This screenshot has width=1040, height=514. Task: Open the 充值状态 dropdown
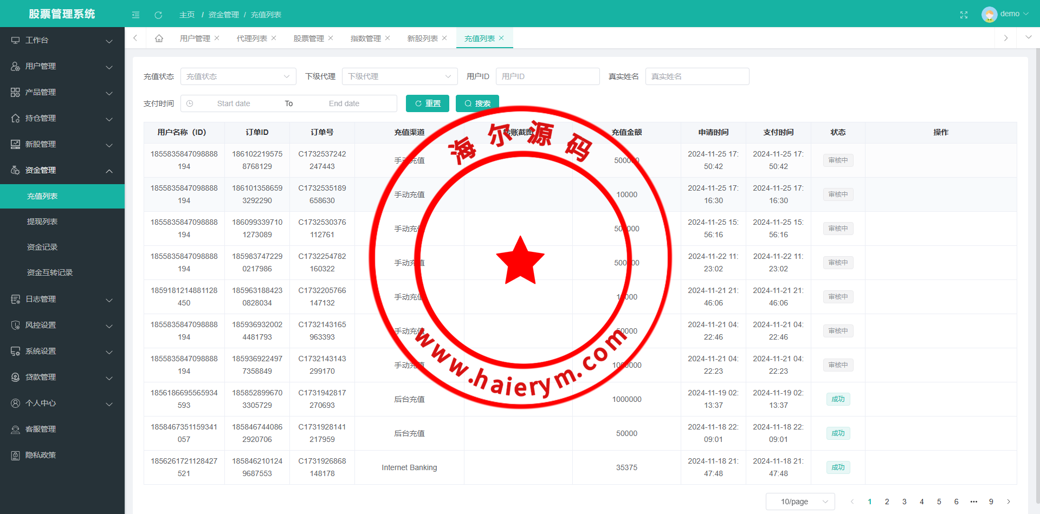pos(238,76)
